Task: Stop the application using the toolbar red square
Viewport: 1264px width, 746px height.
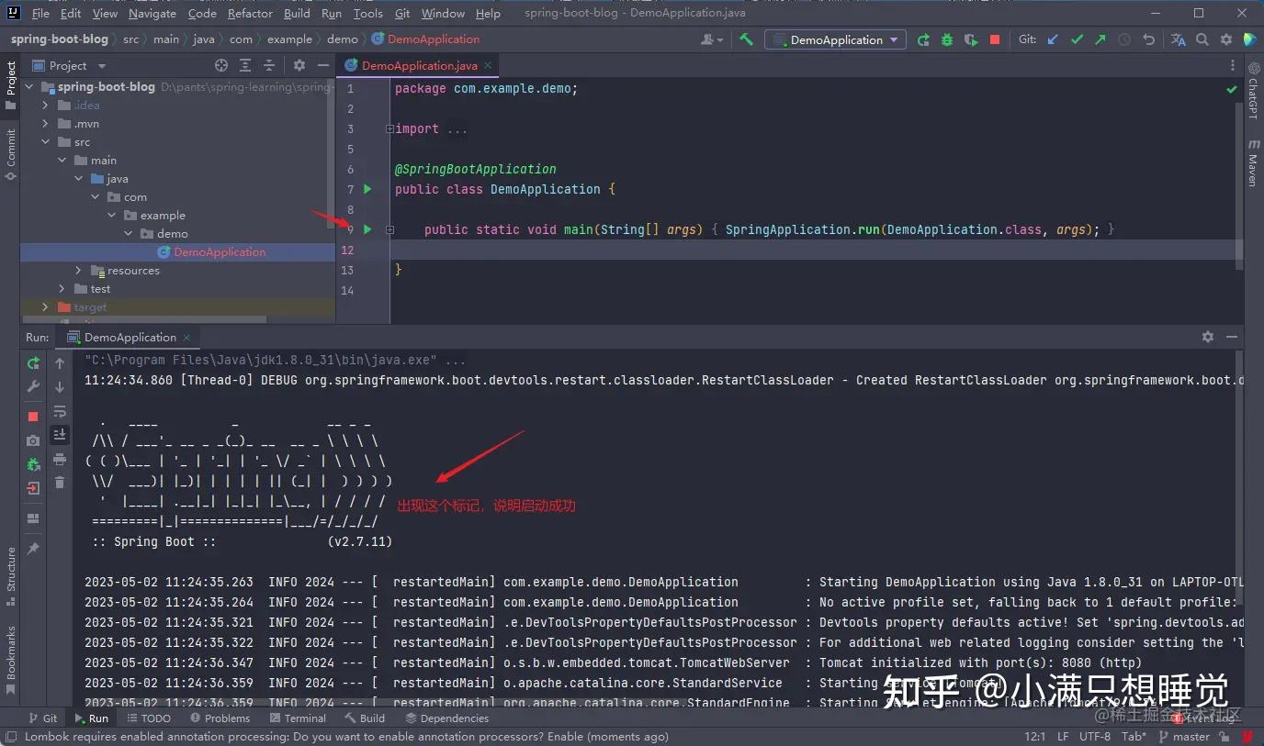Action: [x=995, y=39]
